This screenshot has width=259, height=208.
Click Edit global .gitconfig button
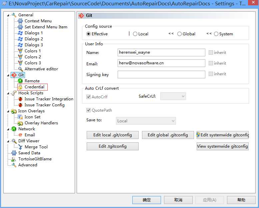click(168, 135)
